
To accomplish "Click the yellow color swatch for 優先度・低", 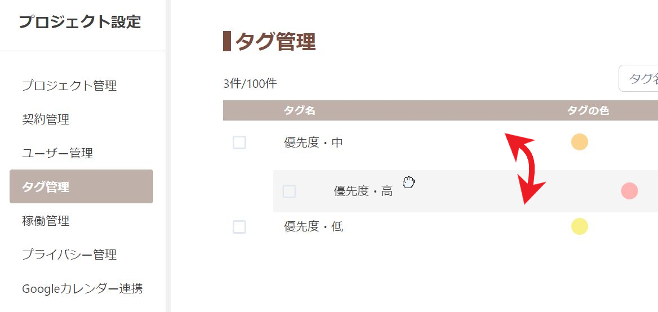I will pos(580,226).
